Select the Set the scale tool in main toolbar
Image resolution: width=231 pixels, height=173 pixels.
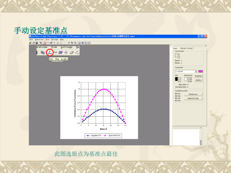click(x=44, y=43)
